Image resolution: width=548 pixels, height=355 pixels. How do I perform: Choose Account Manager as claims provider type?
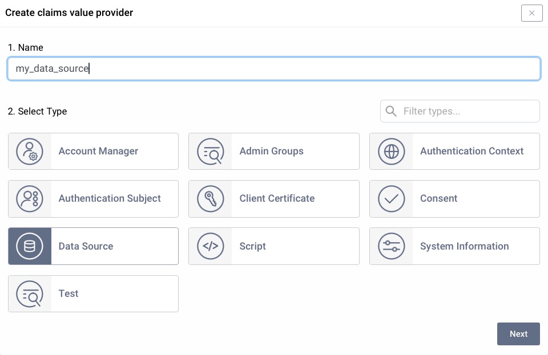[x=93, y=151]
